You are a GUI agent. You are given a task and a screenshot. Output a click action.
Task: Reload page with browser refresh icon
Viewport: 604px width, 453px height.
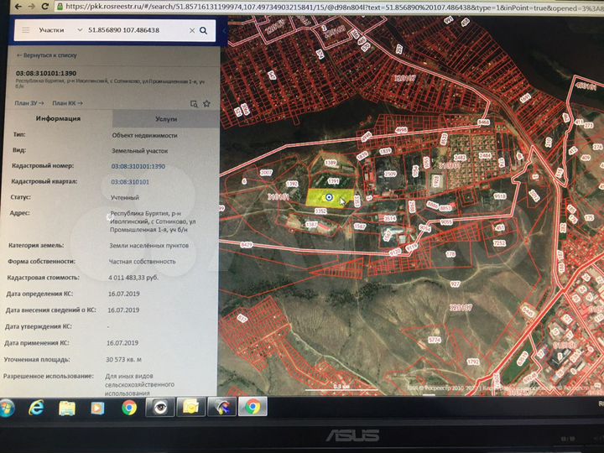pos(44,6)
